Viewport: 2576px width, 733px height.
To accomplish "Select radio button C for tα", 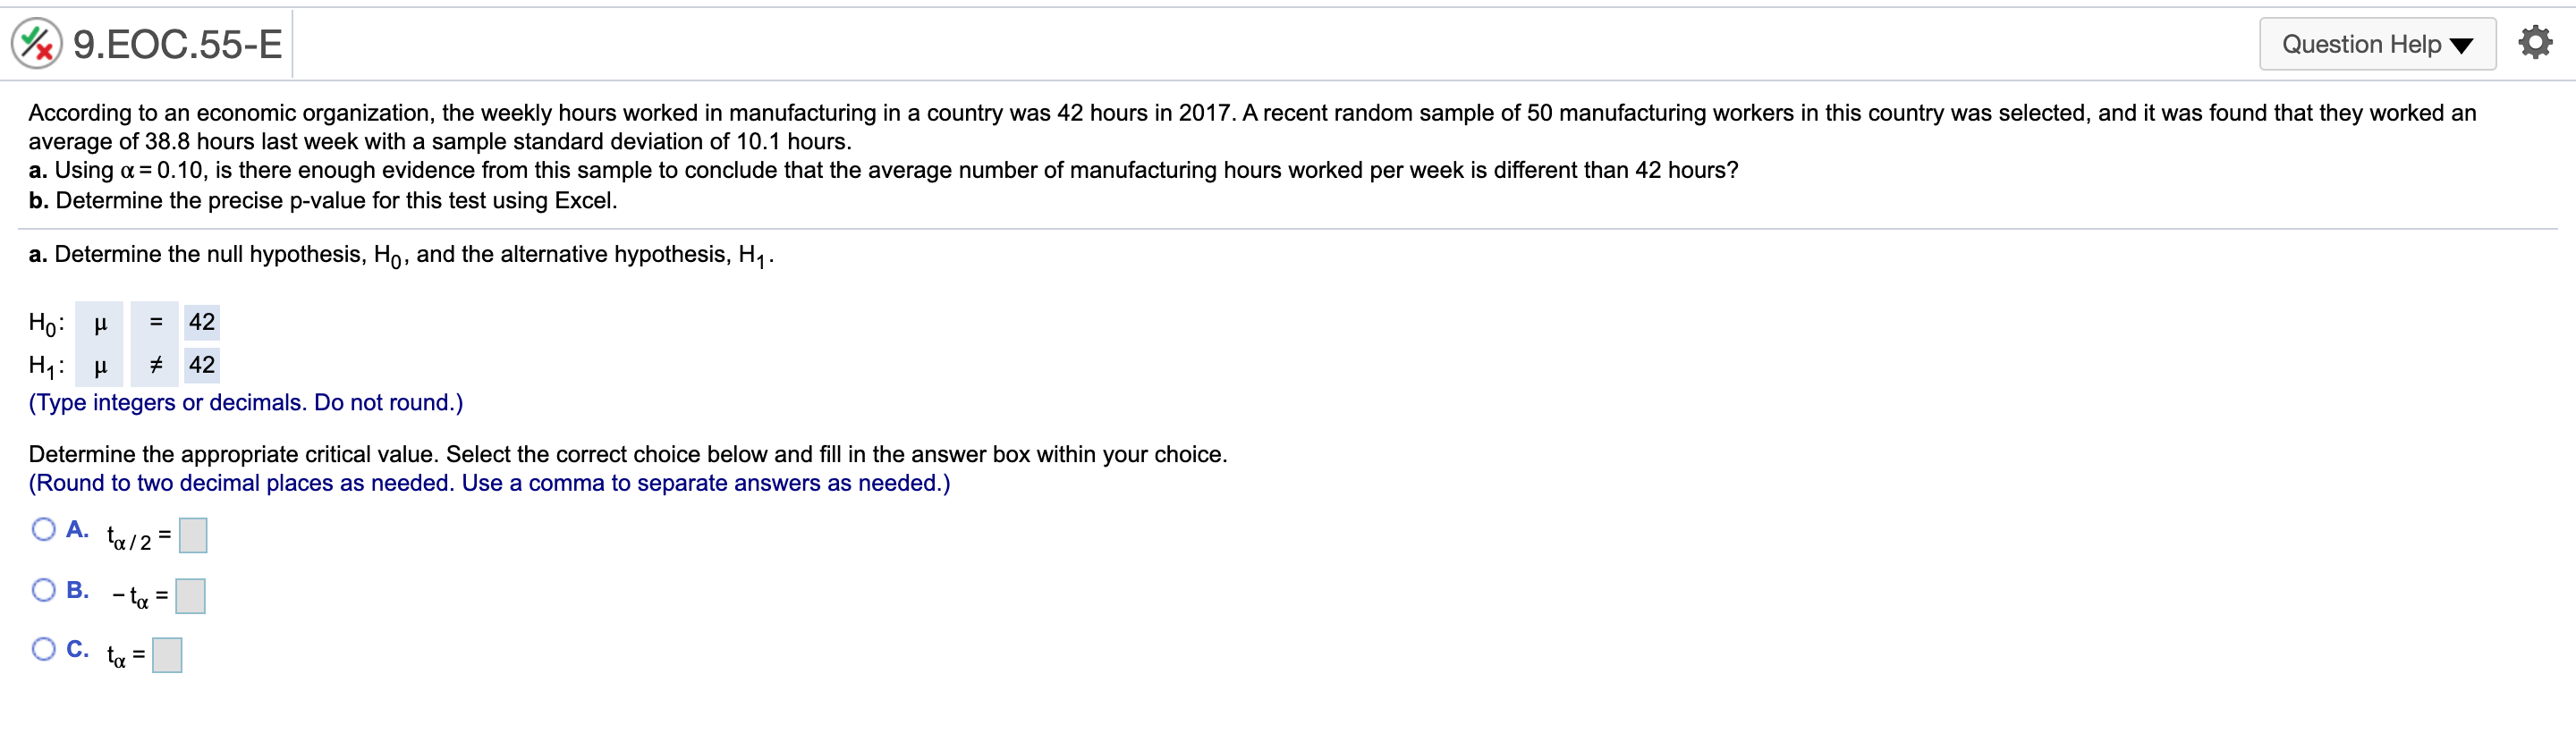I will [x=42, y=649].
